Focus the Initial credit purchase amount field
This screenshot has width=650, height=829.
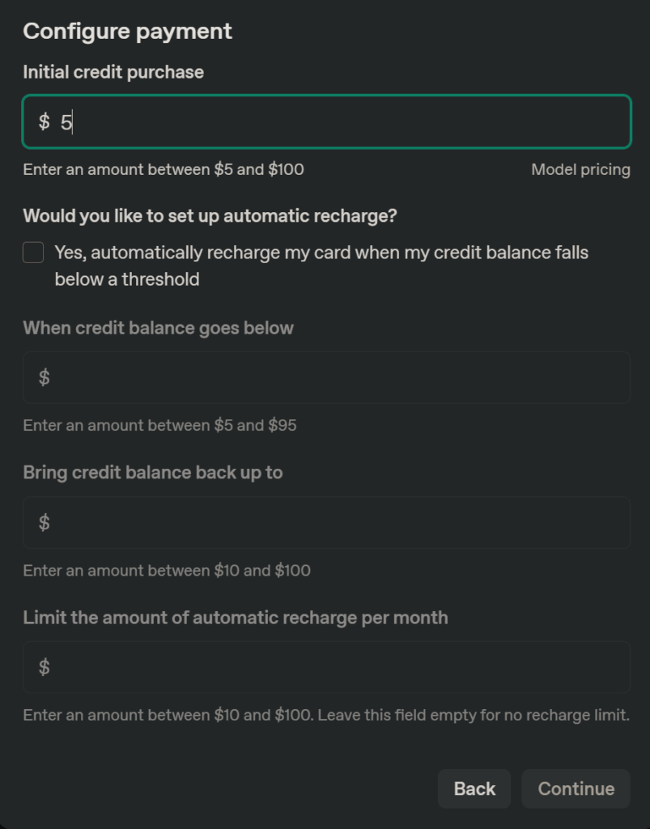340,122
